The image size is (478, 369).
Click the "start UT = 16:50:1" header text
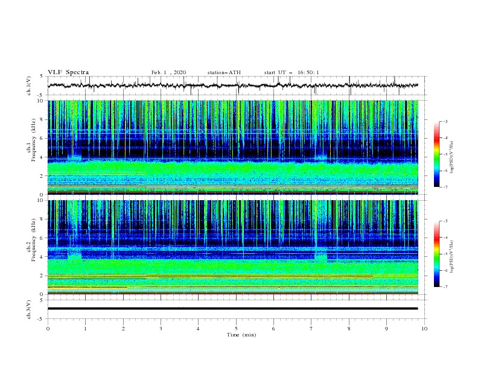292,72
